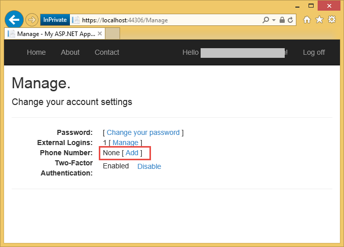Open the About navbar item
344x247 pixels.
70,52
